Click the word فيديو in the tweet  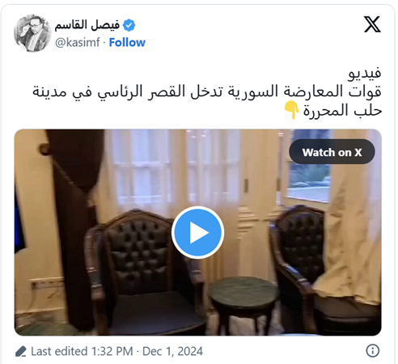[365, 73]
